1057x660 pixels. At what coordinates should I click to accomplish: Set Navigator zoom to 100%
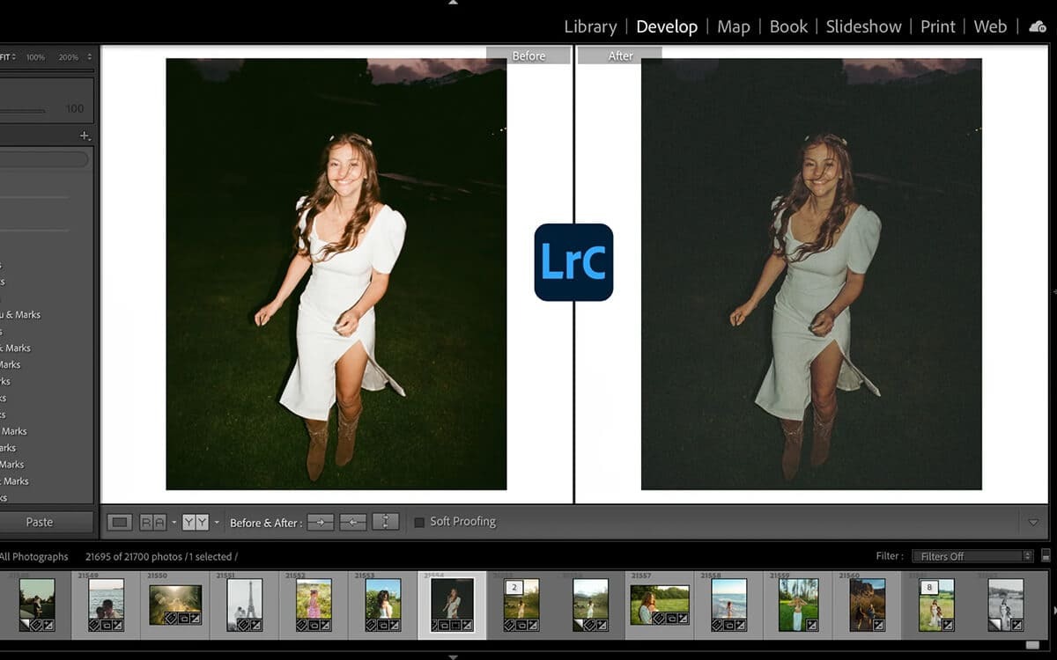[x=35, y=57]
